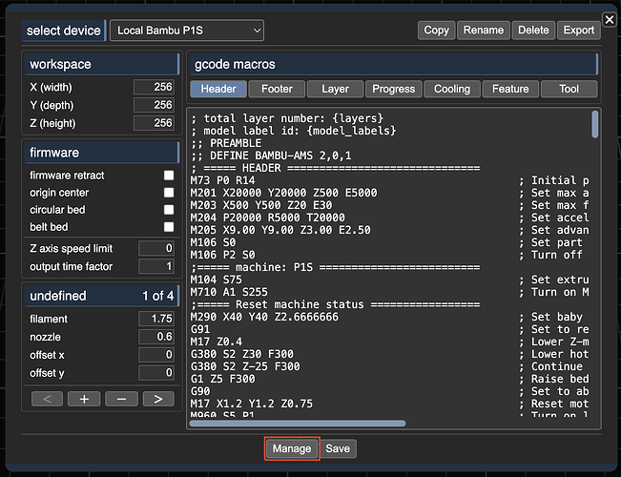621x477 pixels.
Task: Click the Save button
Action: pos(338,448)
